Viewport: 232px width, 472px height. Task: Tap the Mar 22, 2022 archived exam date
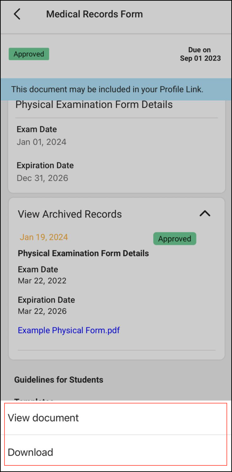42,281
